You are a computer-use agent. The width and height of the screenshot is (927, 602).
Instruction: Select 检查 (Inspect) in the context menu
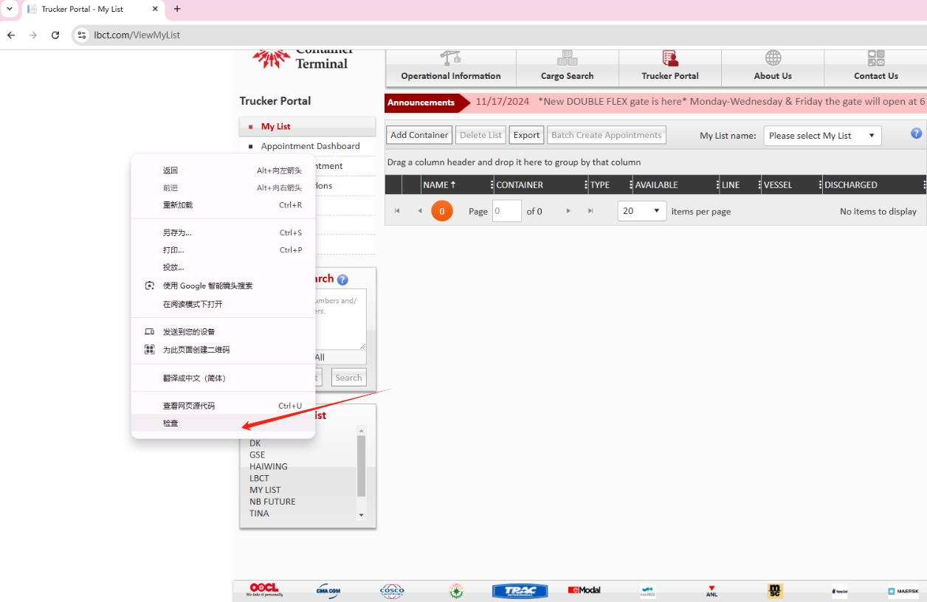tap(223, 423)
